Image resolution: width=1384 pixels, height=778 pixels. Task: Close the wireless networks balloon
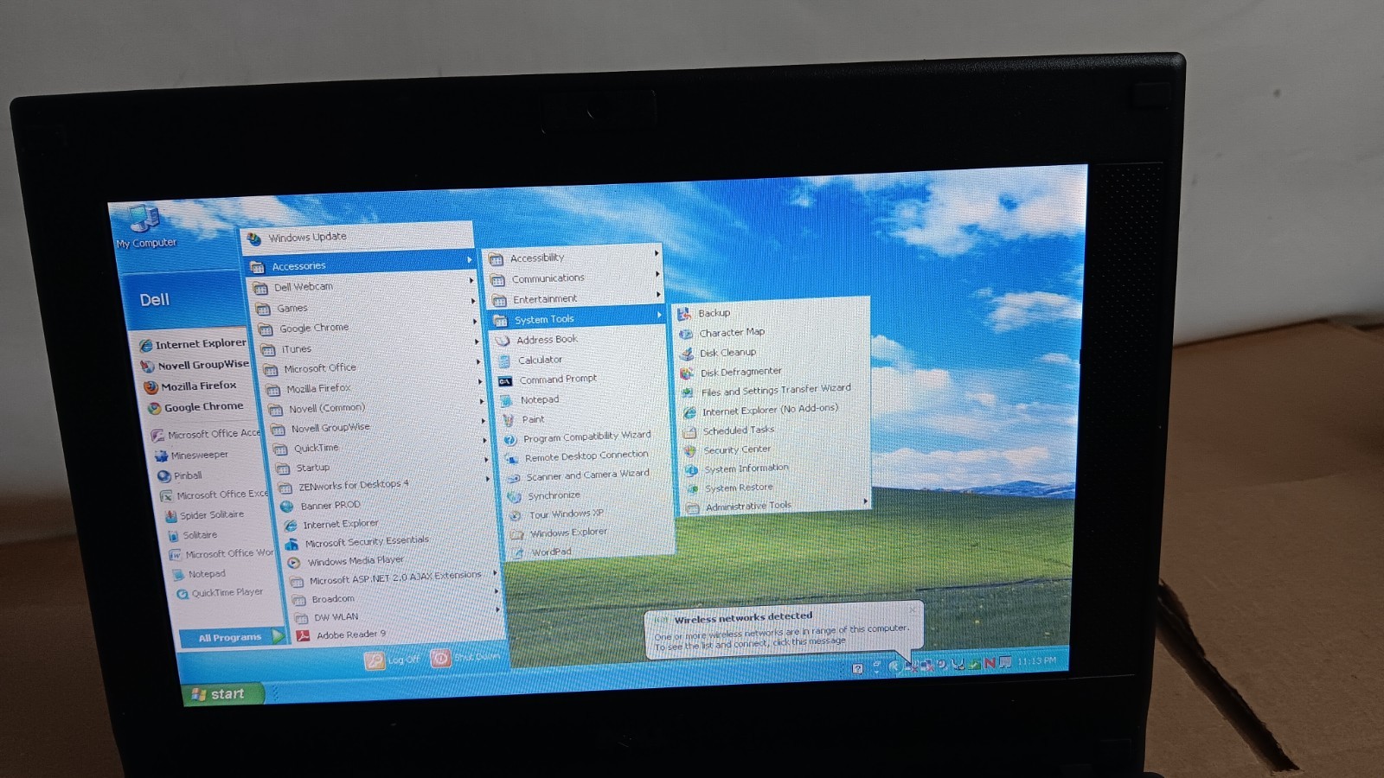tap(912, 609)
